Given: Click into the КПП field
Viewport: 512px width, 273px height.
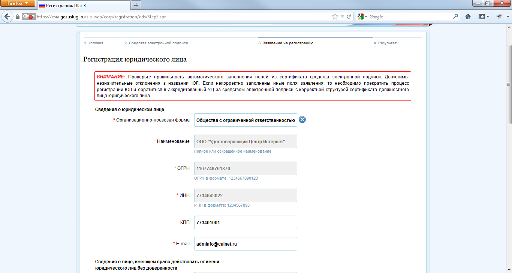Looking at the screenshot, I should 246,222.
